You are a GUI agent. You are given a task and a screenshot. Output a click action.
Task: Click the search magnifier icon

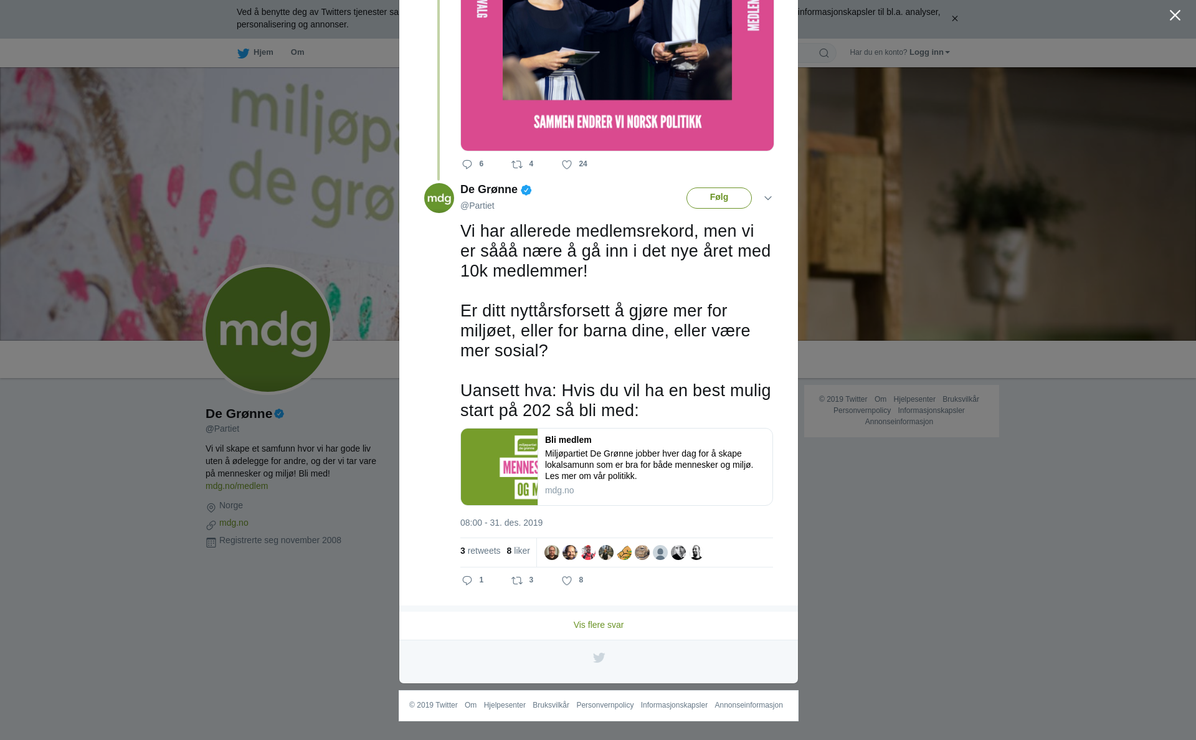pos(824,53)
